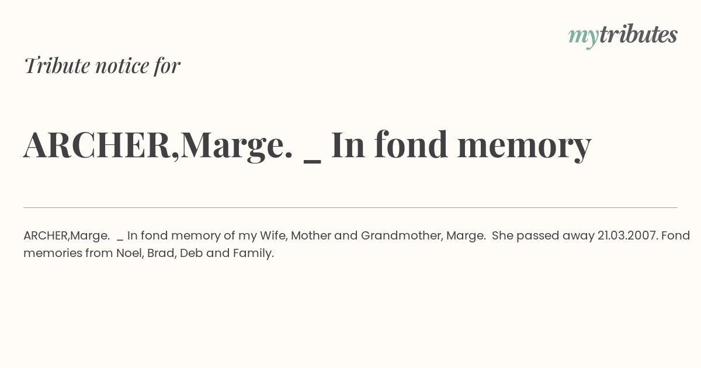Click the word "Wife" in body text

(272, 235)
